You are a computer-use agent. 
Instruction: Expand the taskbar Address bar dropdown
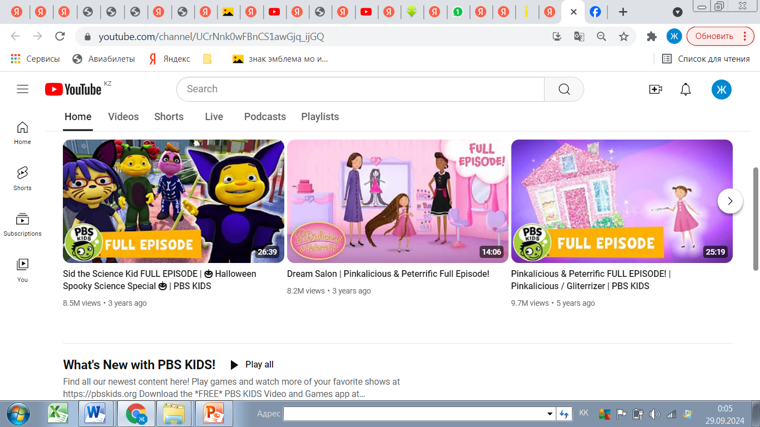pyautogui.click(x=550, y=414)
